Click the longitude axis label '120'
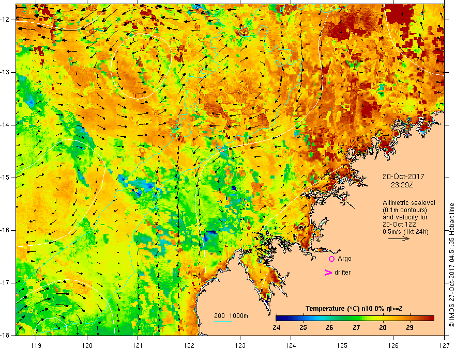This screenshot has width=455, height=351. coord(87,346)
